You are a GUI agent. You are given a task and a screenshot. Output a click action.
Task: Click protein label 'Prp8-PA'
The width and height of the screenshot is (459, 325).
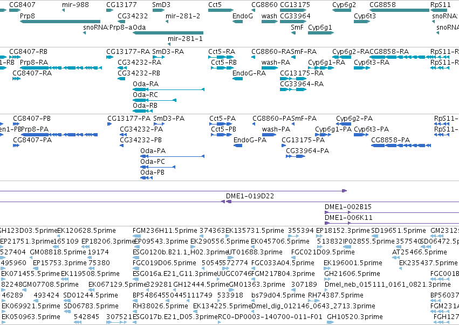(x=35, y=129)
